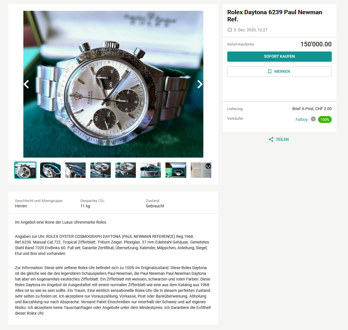Select the third thumbnail showing bracelet

point(75,170)
